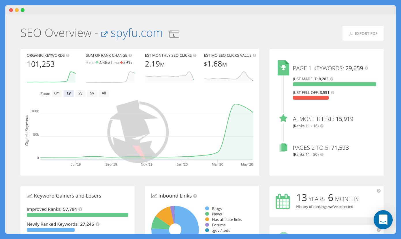
Task: Click the green star Almost There icon
Action: 283,118
